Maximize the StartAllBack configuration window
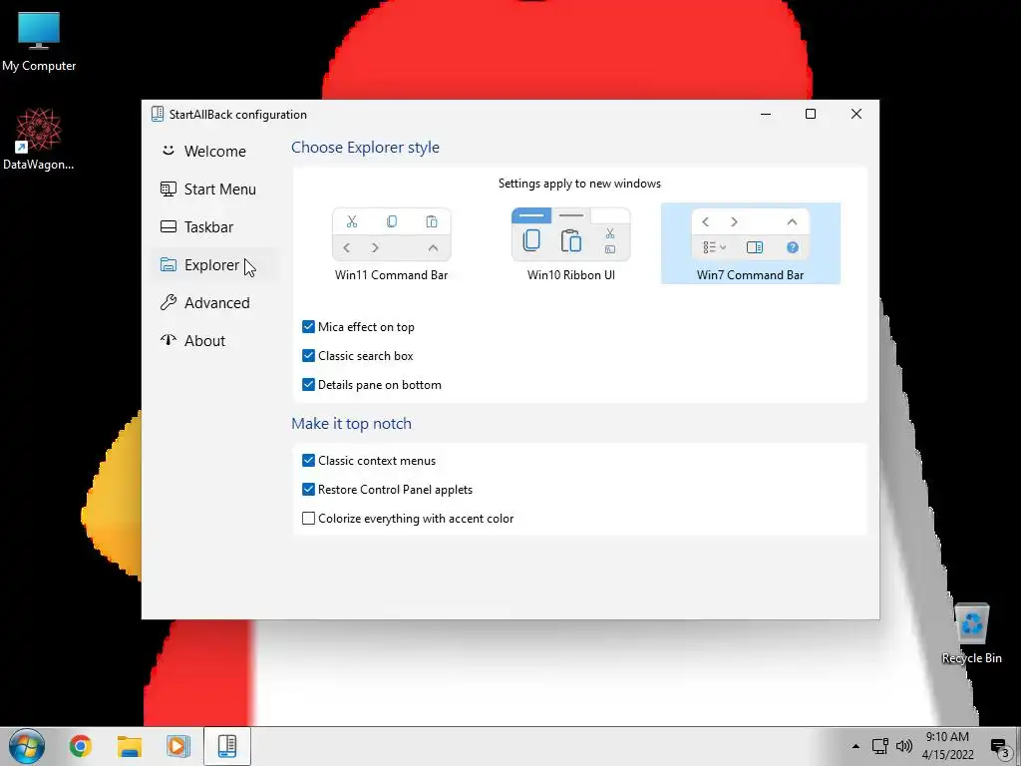This screenshot has height=766, width=1021. click(x=811, y=114)
